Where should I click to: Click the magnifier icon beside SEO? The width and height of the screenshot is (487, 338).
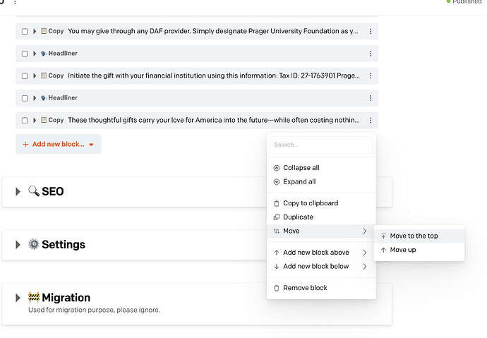tap(34, 191)
